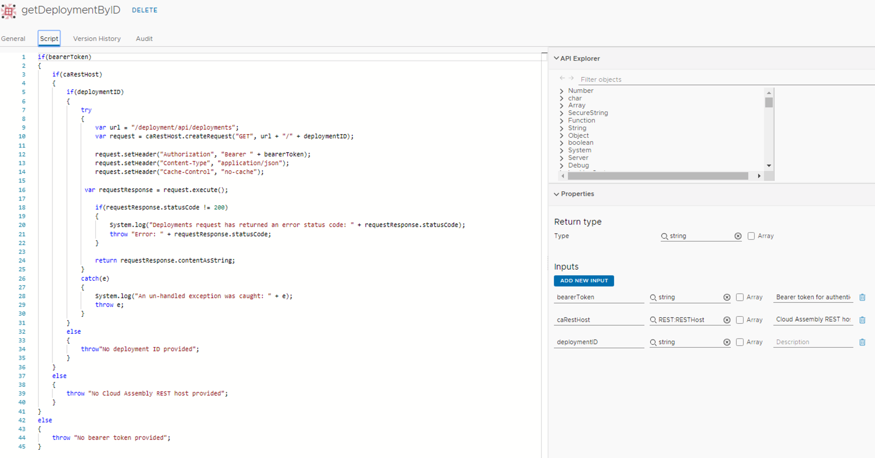Screen dimensions: 875x458
Task: Toggle Array checkbox for bearerToken input
Action: 740,298
